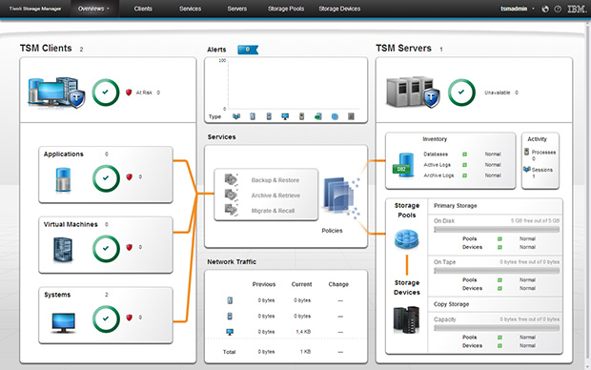
Task: Click the Total row 1 KB value
Action: tap(306, 352)
